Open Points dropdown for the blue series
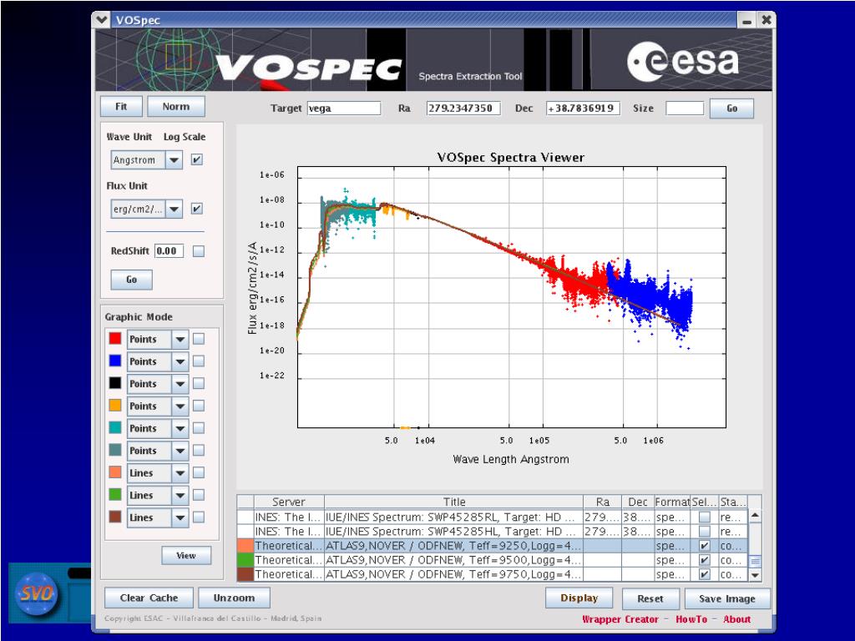 point(158,361)
